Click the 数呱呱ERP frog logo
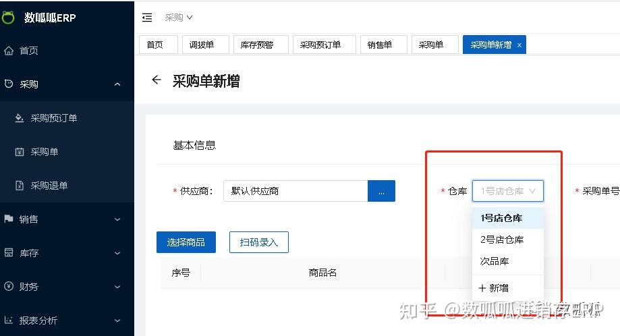Viewport: 620px width, 336px height. click(7, 18)
